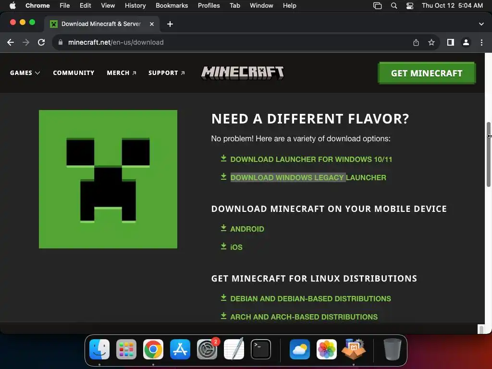Click download icon beside iOS
The image size is (492, 369).
(x=223, y=246)
